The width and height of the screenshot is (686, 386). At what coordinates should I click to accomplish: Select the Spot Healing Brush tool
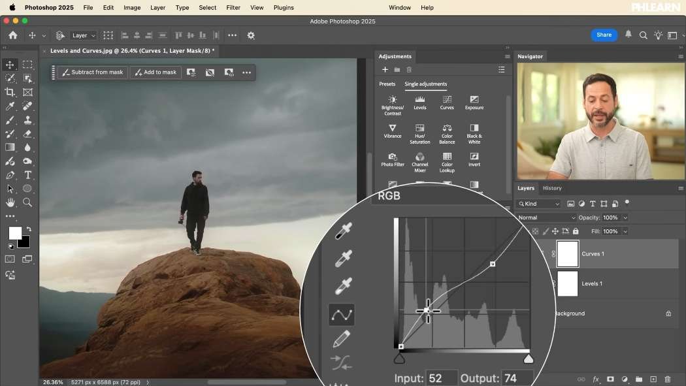click(x=27, y=106)
